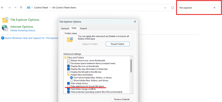
Task: Uncheck Display file size information in folder tips
Action: click(69, 69)
